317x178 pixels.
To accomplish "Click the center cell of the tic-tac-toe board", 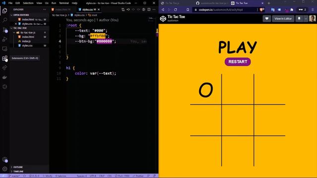I will (238, 120).
